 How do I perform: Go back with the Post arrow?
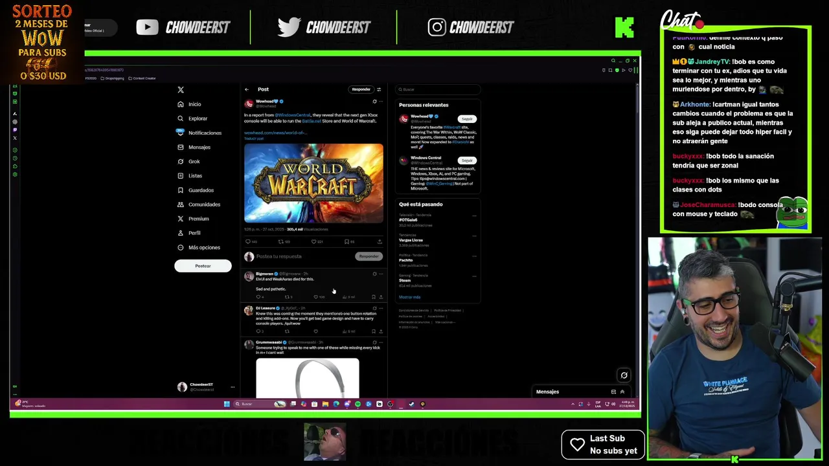247,89
